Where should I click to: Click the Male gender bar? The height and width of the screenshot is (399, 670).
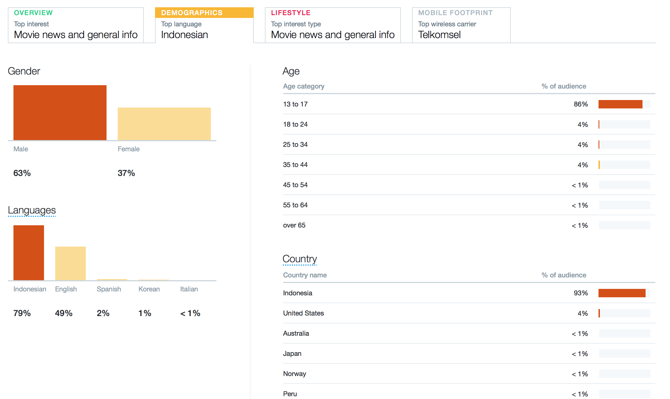(x=60, y=113)
